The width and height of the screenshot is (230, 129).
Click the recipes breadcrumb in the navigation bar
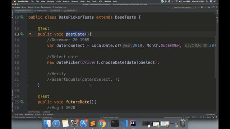(x=16, y=7)
